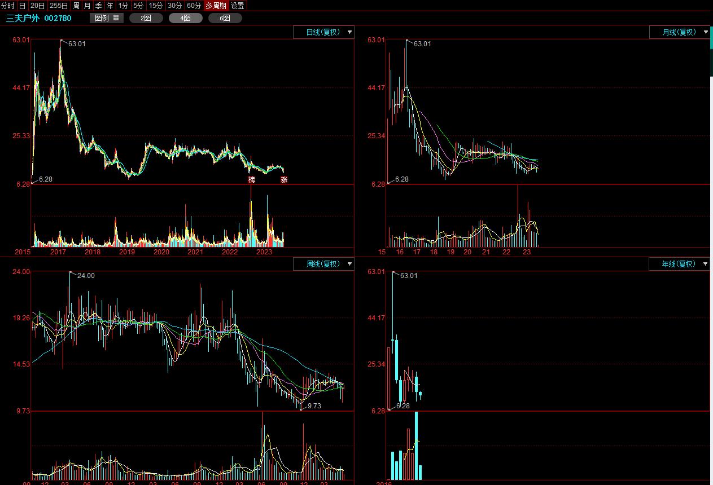
Task: Select the 多周期 multi-period tab
Action: 216,6
